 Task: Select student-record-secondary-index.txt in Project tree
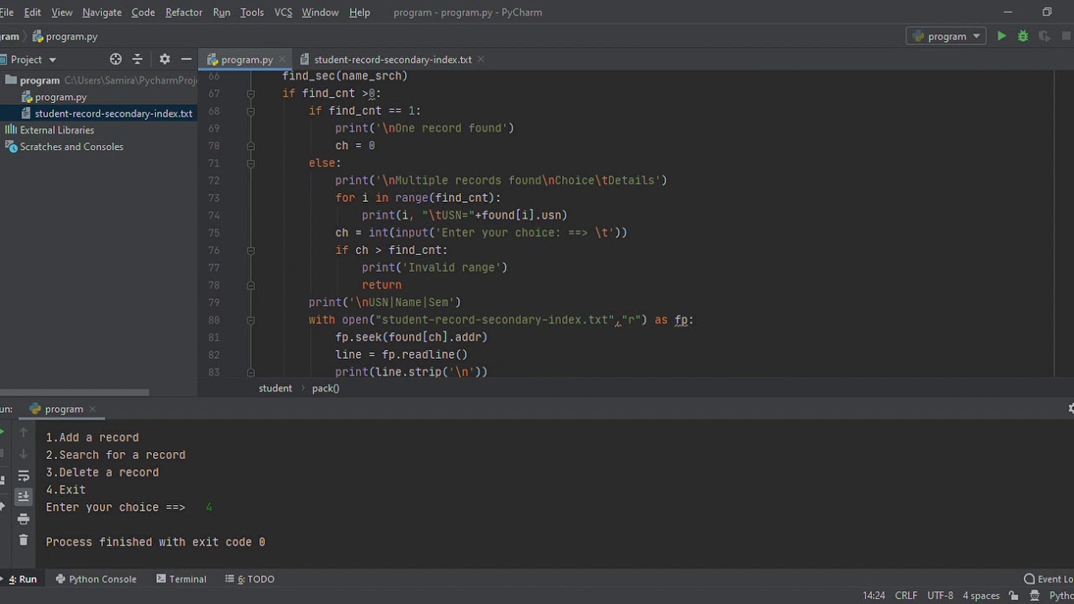coord(113,113)
